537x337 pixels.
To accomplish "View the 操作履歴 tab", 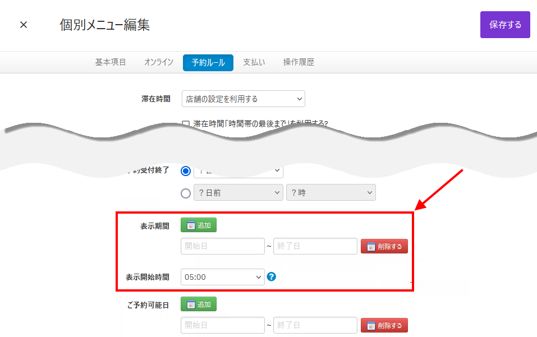I will (x=299, y=62).
